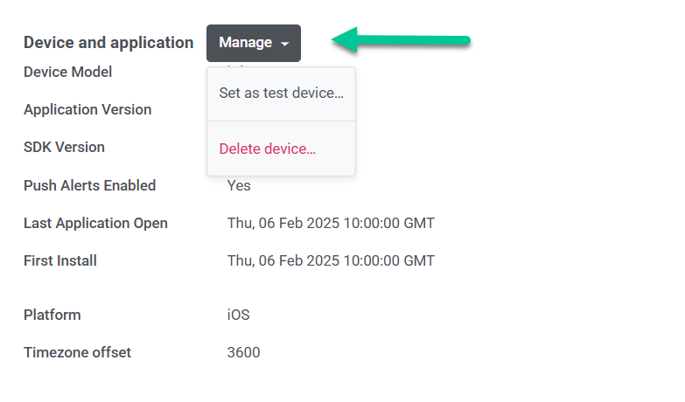
Task: Select "Delete device…" from the menu
Action: pos(267,149)
